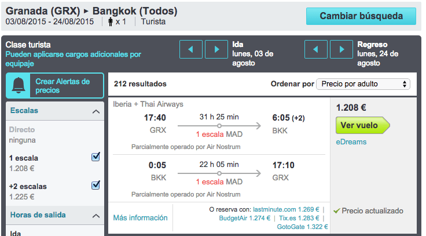Click the outbound flight route arrow via MAD
This screenshot has height=236, width=426.
tap(219, 125)
